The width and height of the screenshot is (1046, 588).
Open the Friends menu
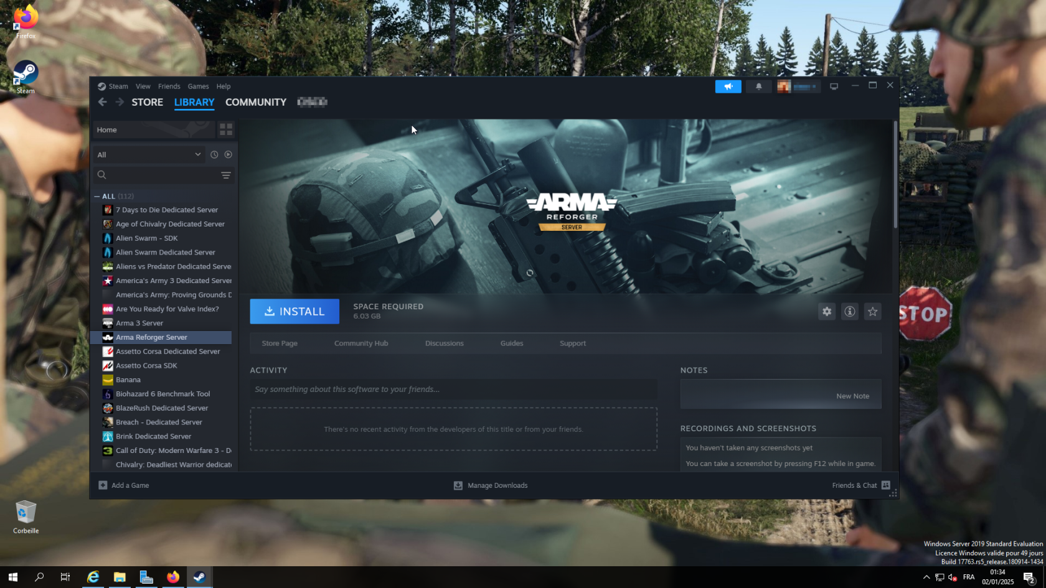pos(169,86)
